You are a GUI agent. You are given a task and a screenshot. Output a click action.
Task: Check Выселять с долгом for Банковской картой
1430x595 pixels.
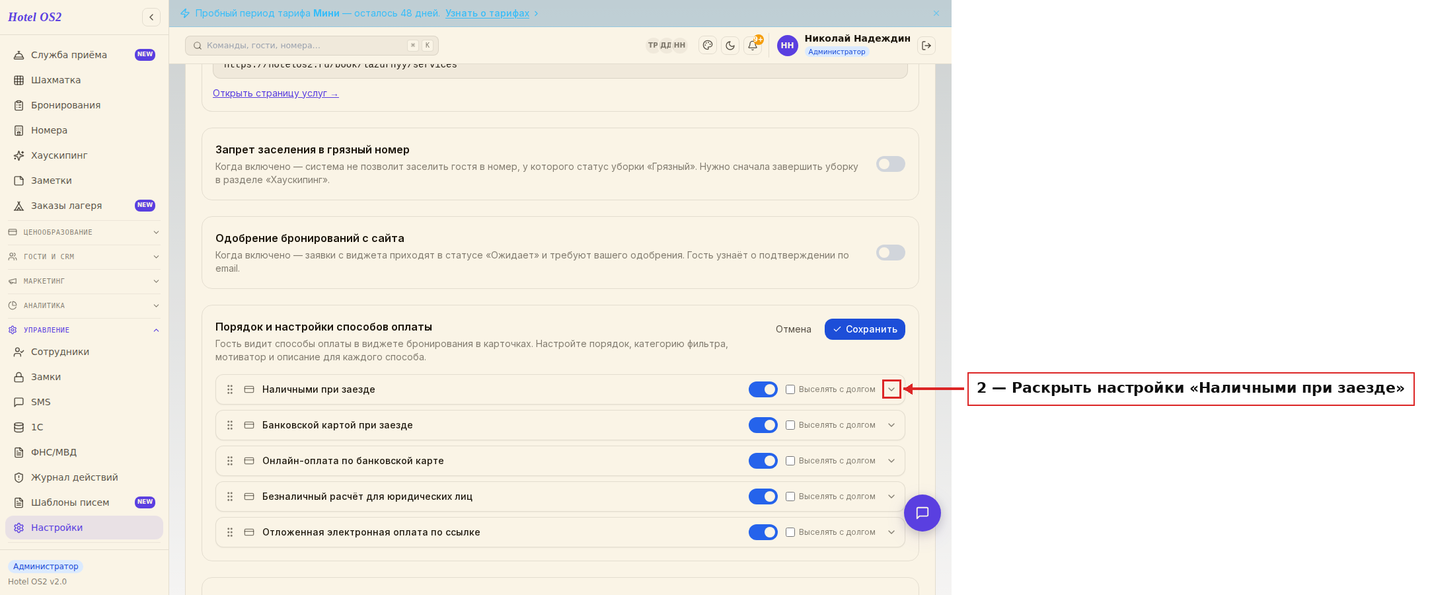pyautogui.click(x=790, y=425)
